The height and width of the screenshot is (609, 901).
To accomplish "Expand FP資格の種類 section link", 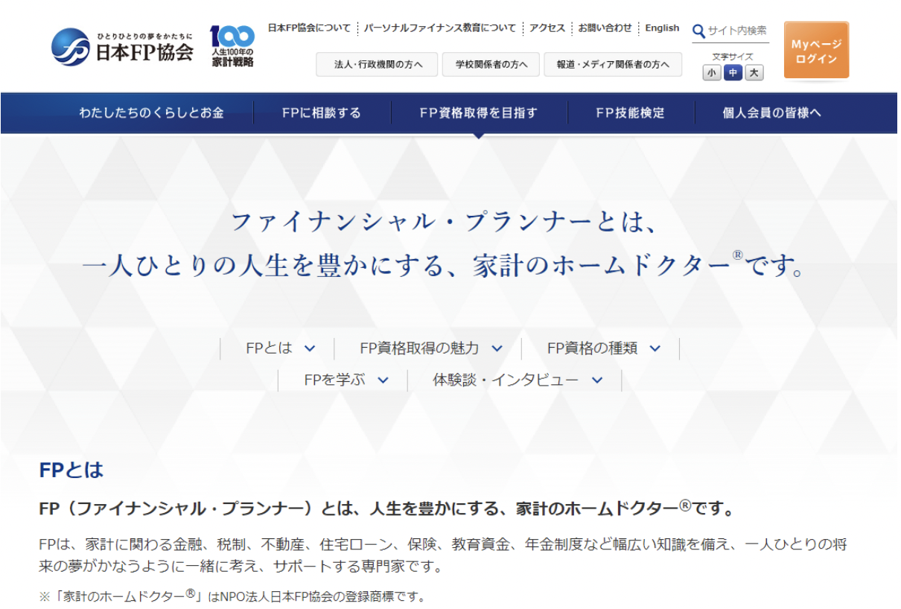I will pyautogui.click(x=603, y=348).
